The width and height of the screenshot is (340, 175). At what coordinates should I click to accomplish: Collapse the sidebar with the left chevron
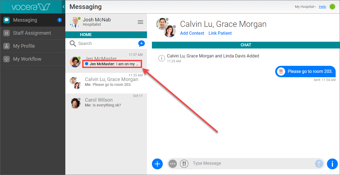coord(63,7)
